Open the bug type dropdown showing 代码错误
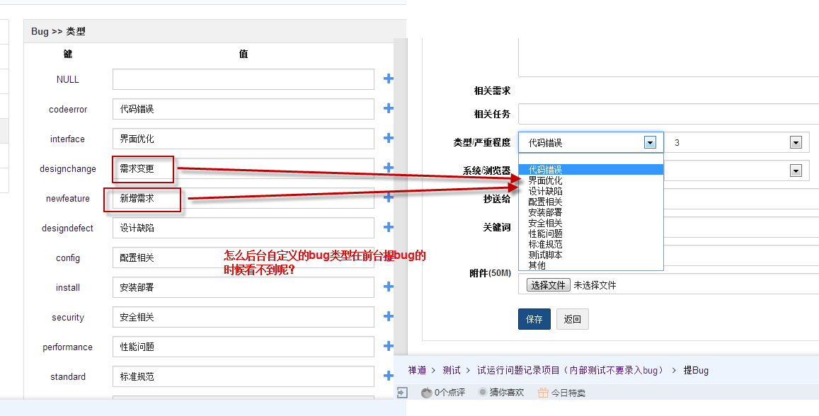Viewport: 819px width, 416px height. [x=591, y=142]
